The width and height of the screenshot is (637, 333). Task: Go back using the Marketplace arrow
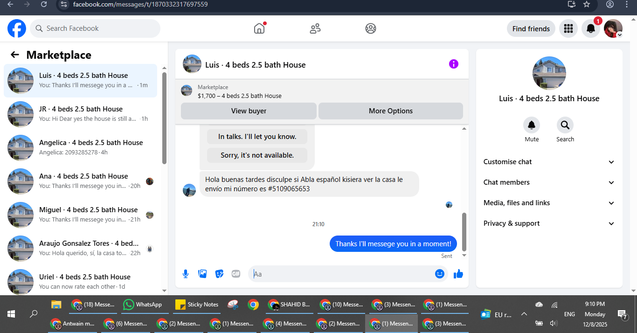tap(15, 55)
